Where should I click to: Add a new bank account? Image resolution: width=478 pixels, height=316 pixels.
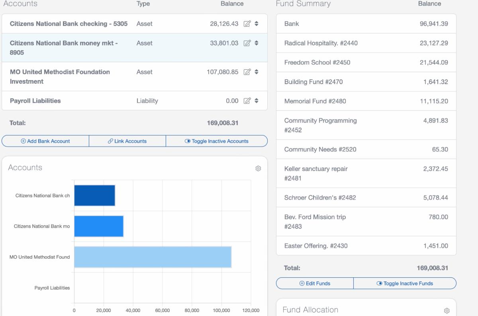pos(45,141)
